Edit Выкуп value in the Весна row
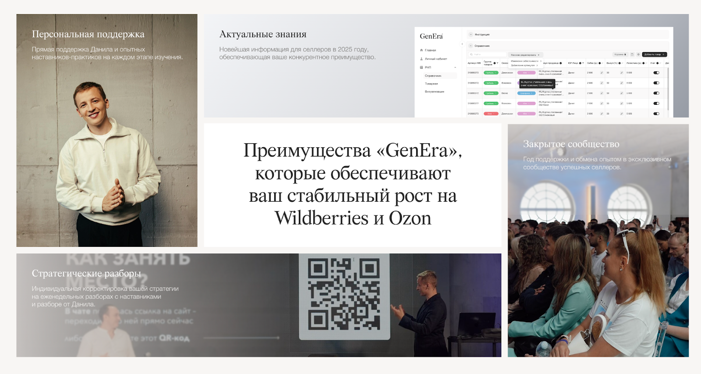This screenshot has width=701, height=374. [622, 93]
